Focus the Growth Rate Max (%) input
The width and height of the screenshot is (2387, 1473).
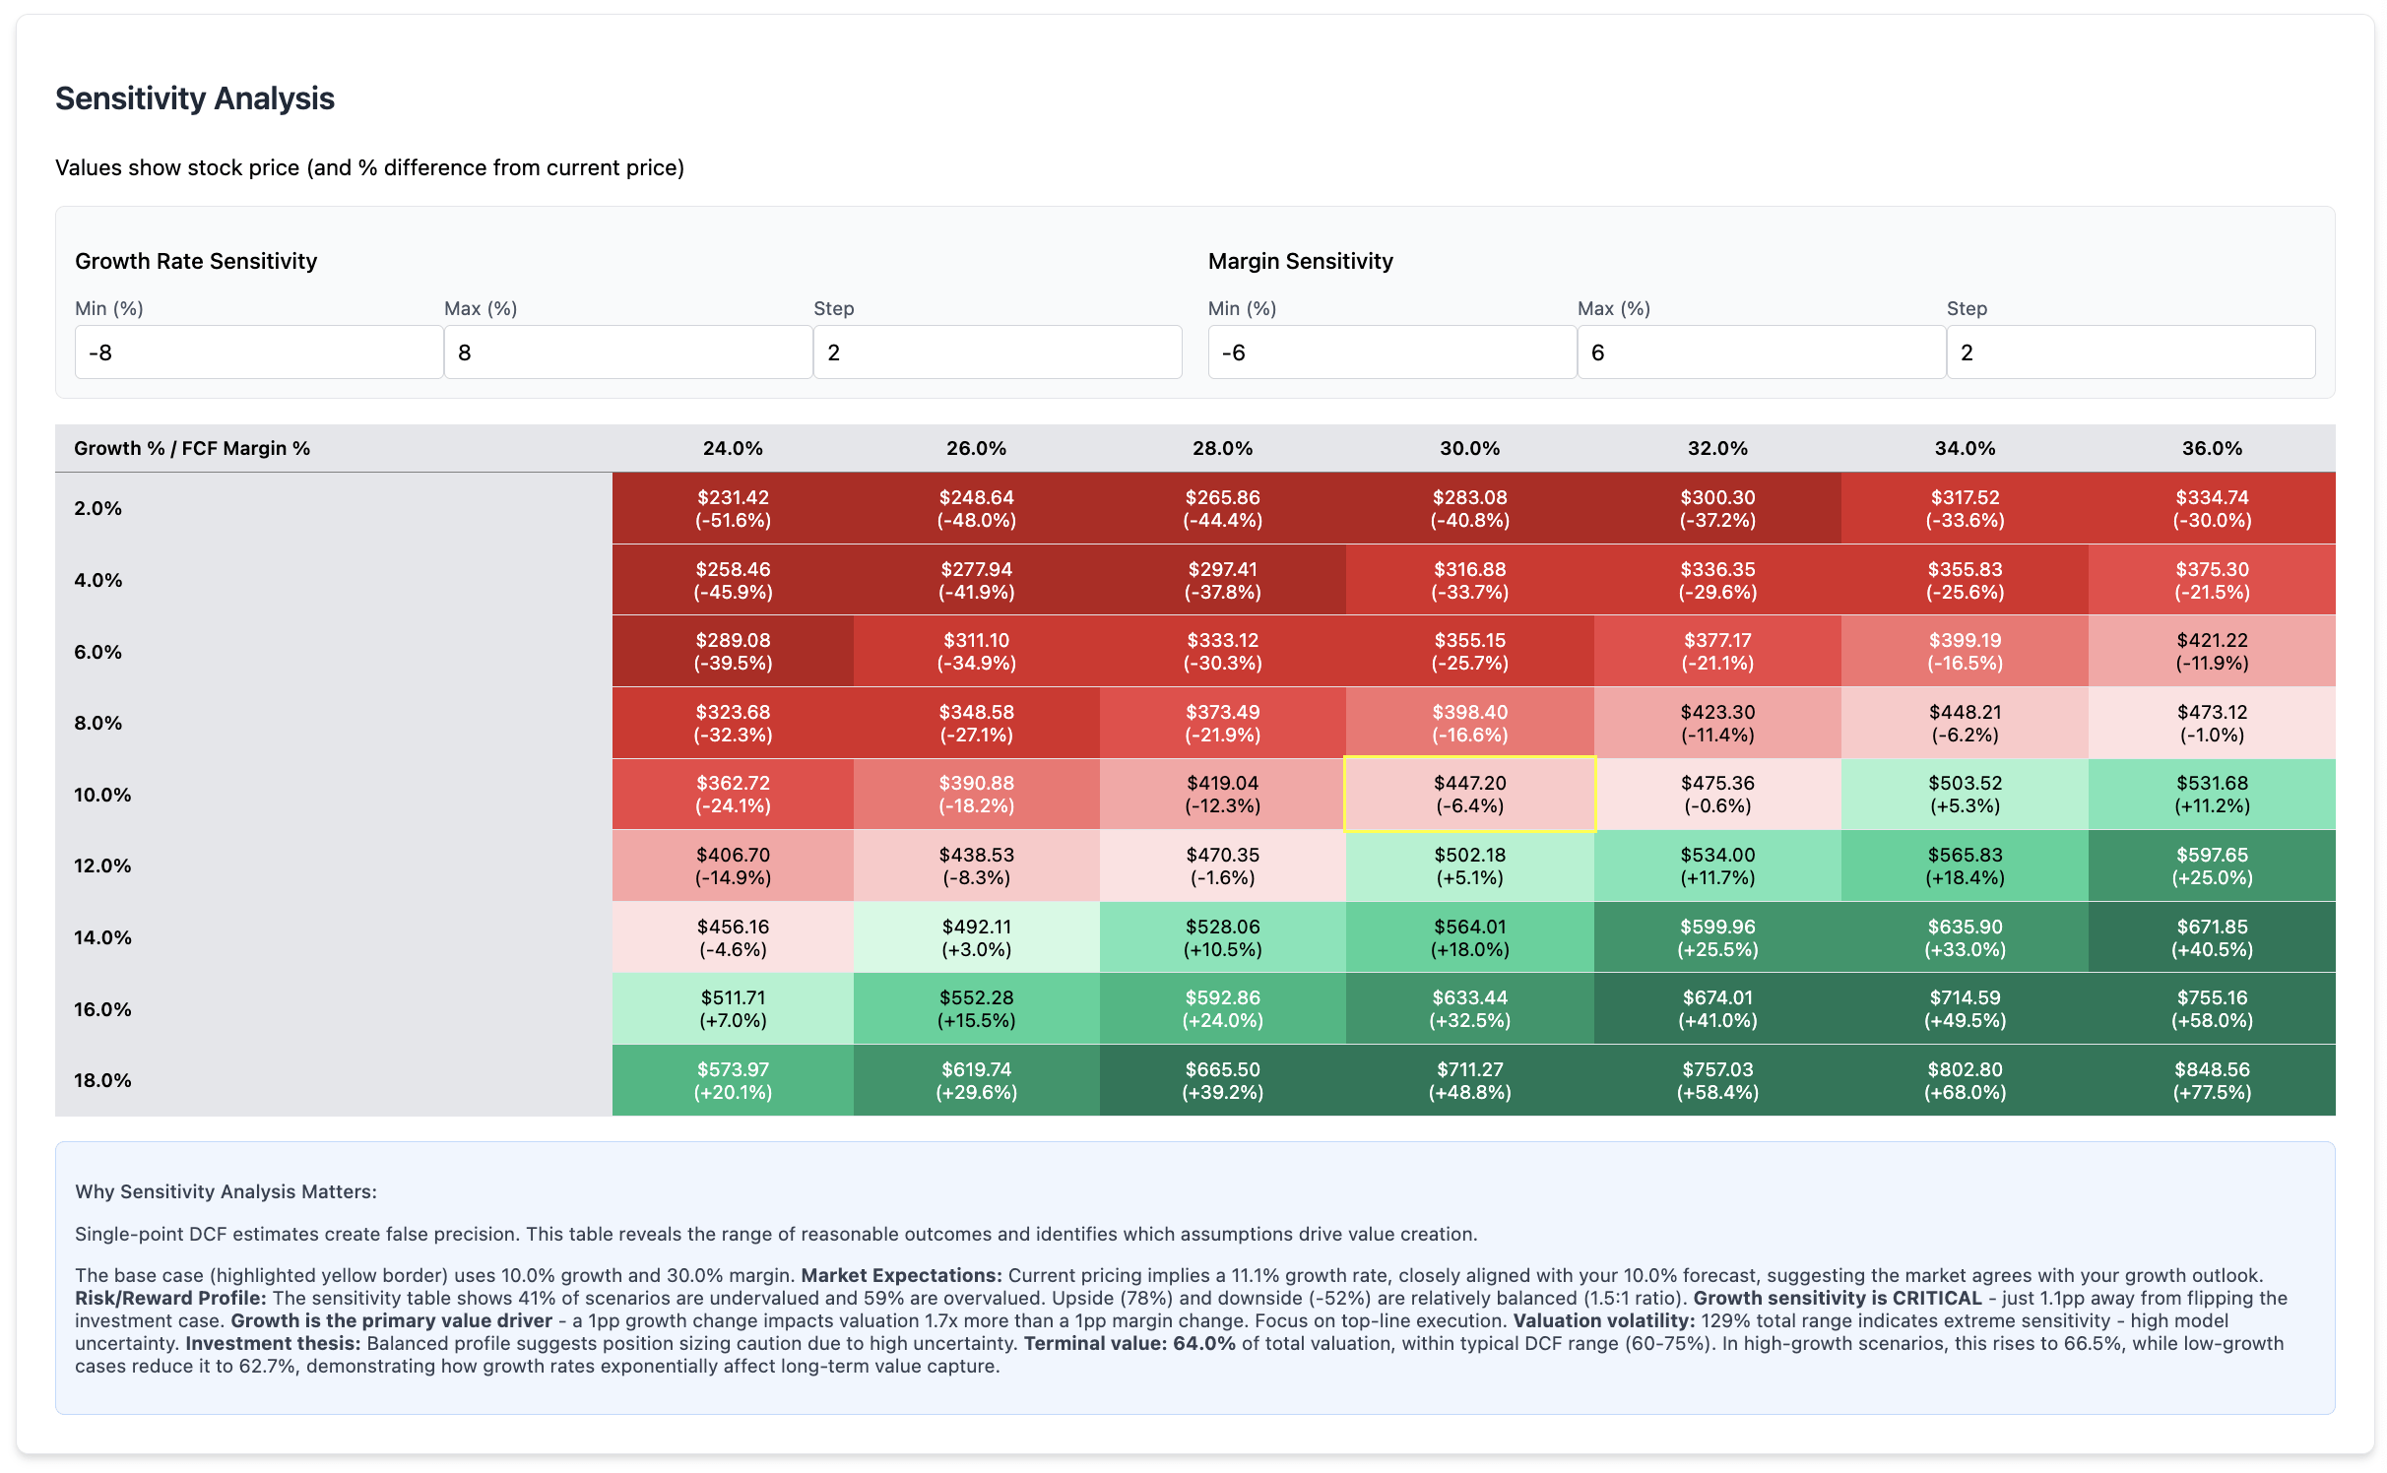coord(627,352)
